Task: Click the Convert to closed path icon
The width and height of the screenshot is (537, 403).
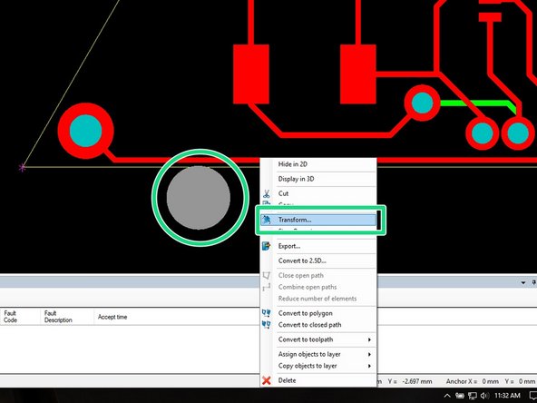Action: (266, 325)
